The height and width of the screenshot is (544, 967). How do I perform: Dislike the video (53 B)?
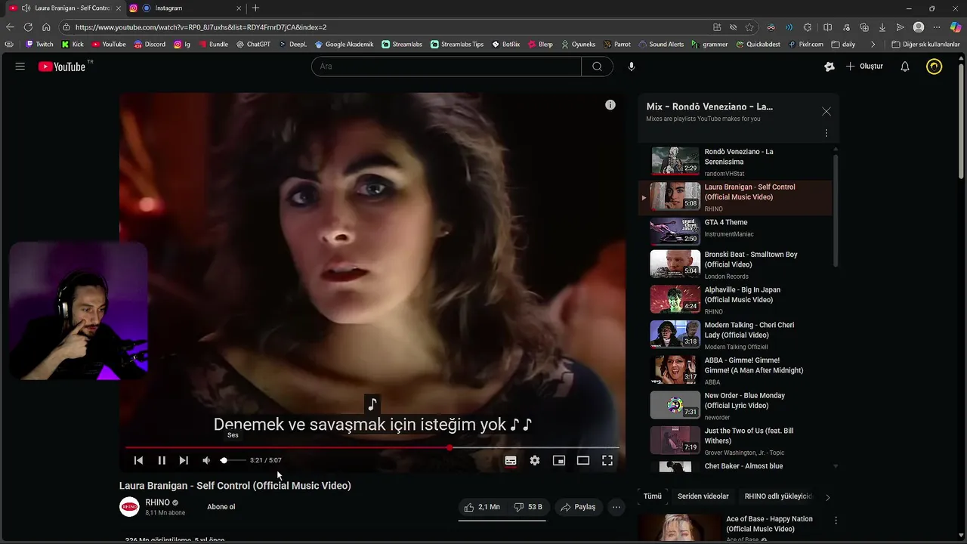point(528,507)
